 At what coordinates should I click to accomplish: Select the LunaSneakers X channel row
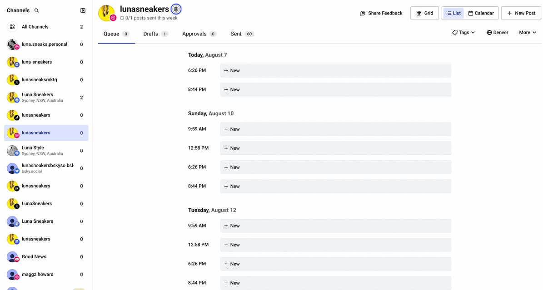pyautogui.click(x=46, y=203)
